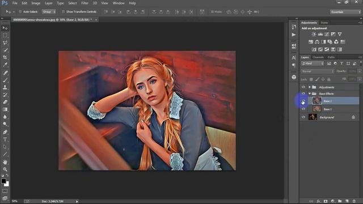The height and width of the screenshot is (204, 363).
Task: Click the add layer style fx icon
Action: click(x=318, y=201)
